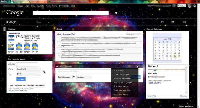Swap translate languages arrows icon
This screenshot has height=108, width=200.
pyautogui.click(x=74, y=77)
